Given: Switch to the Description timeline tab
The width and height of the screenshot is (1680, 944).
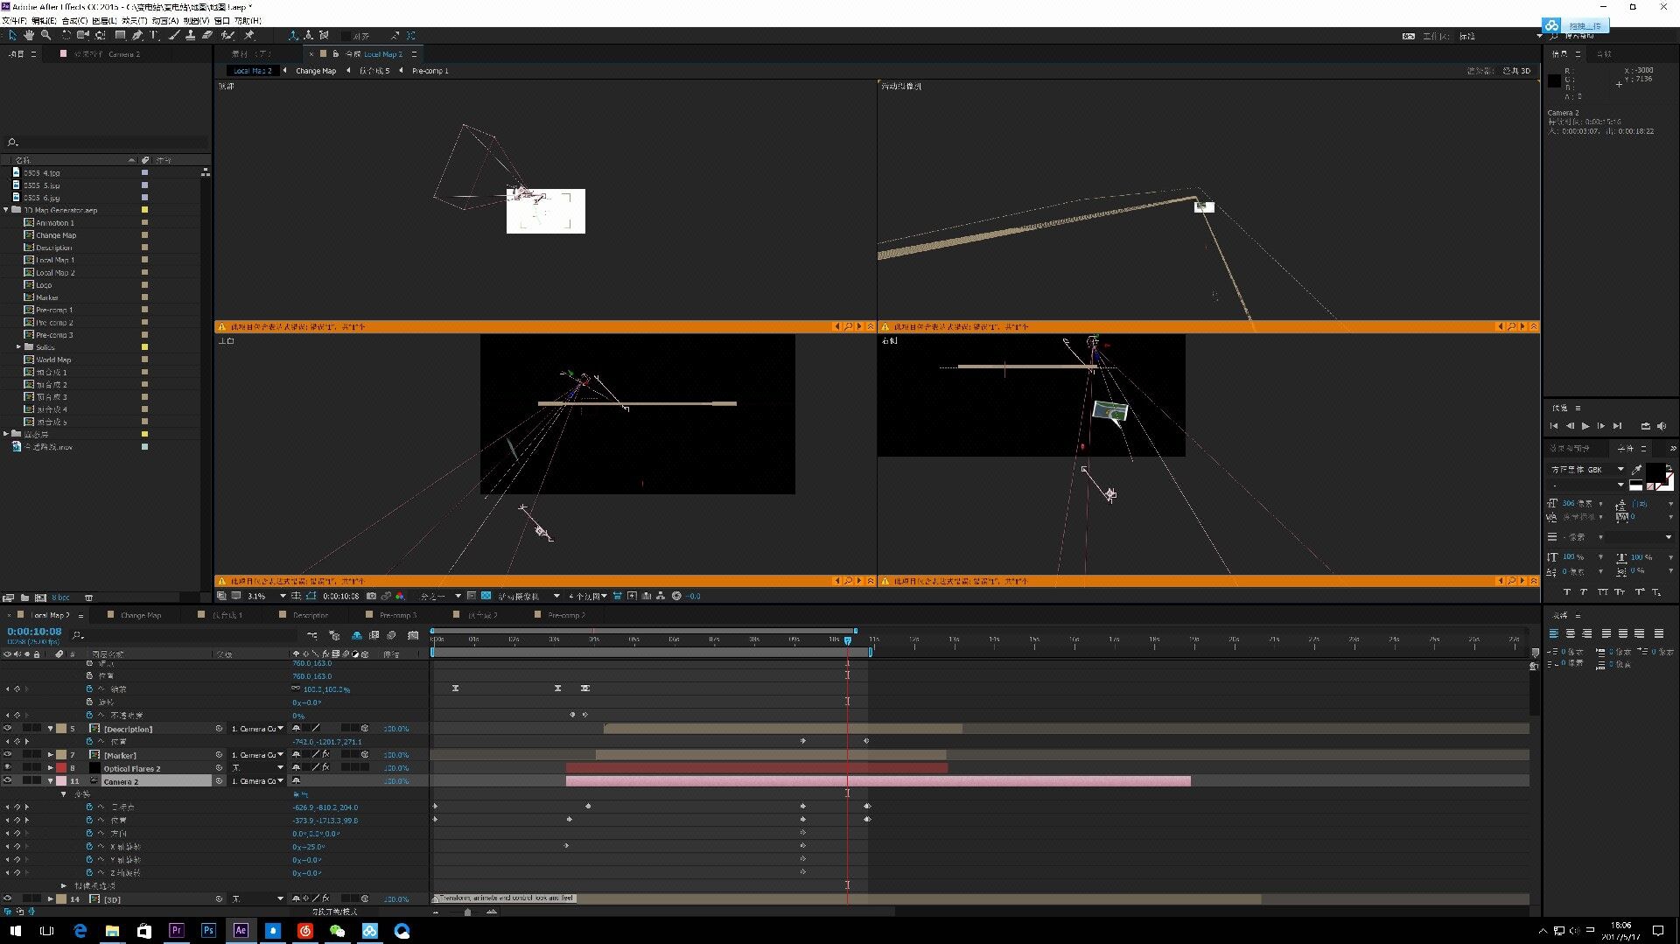Looking at the screenshot, I should pyautogui.click(x=311, y=615).
